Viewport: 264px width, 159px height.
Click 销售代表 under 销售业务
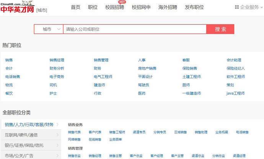(x=75, y=132)
